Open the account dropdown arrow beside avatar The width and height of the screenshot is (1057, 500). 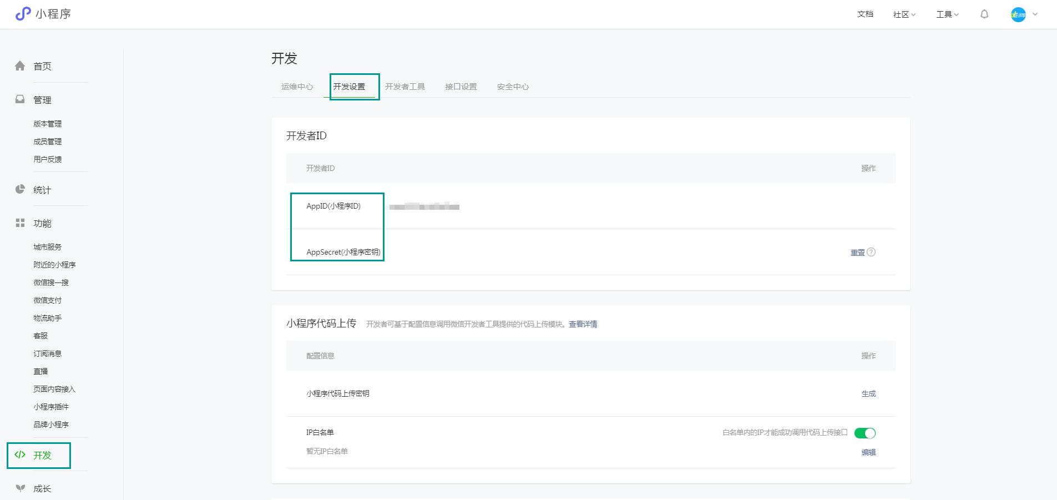pos(1035,14)
